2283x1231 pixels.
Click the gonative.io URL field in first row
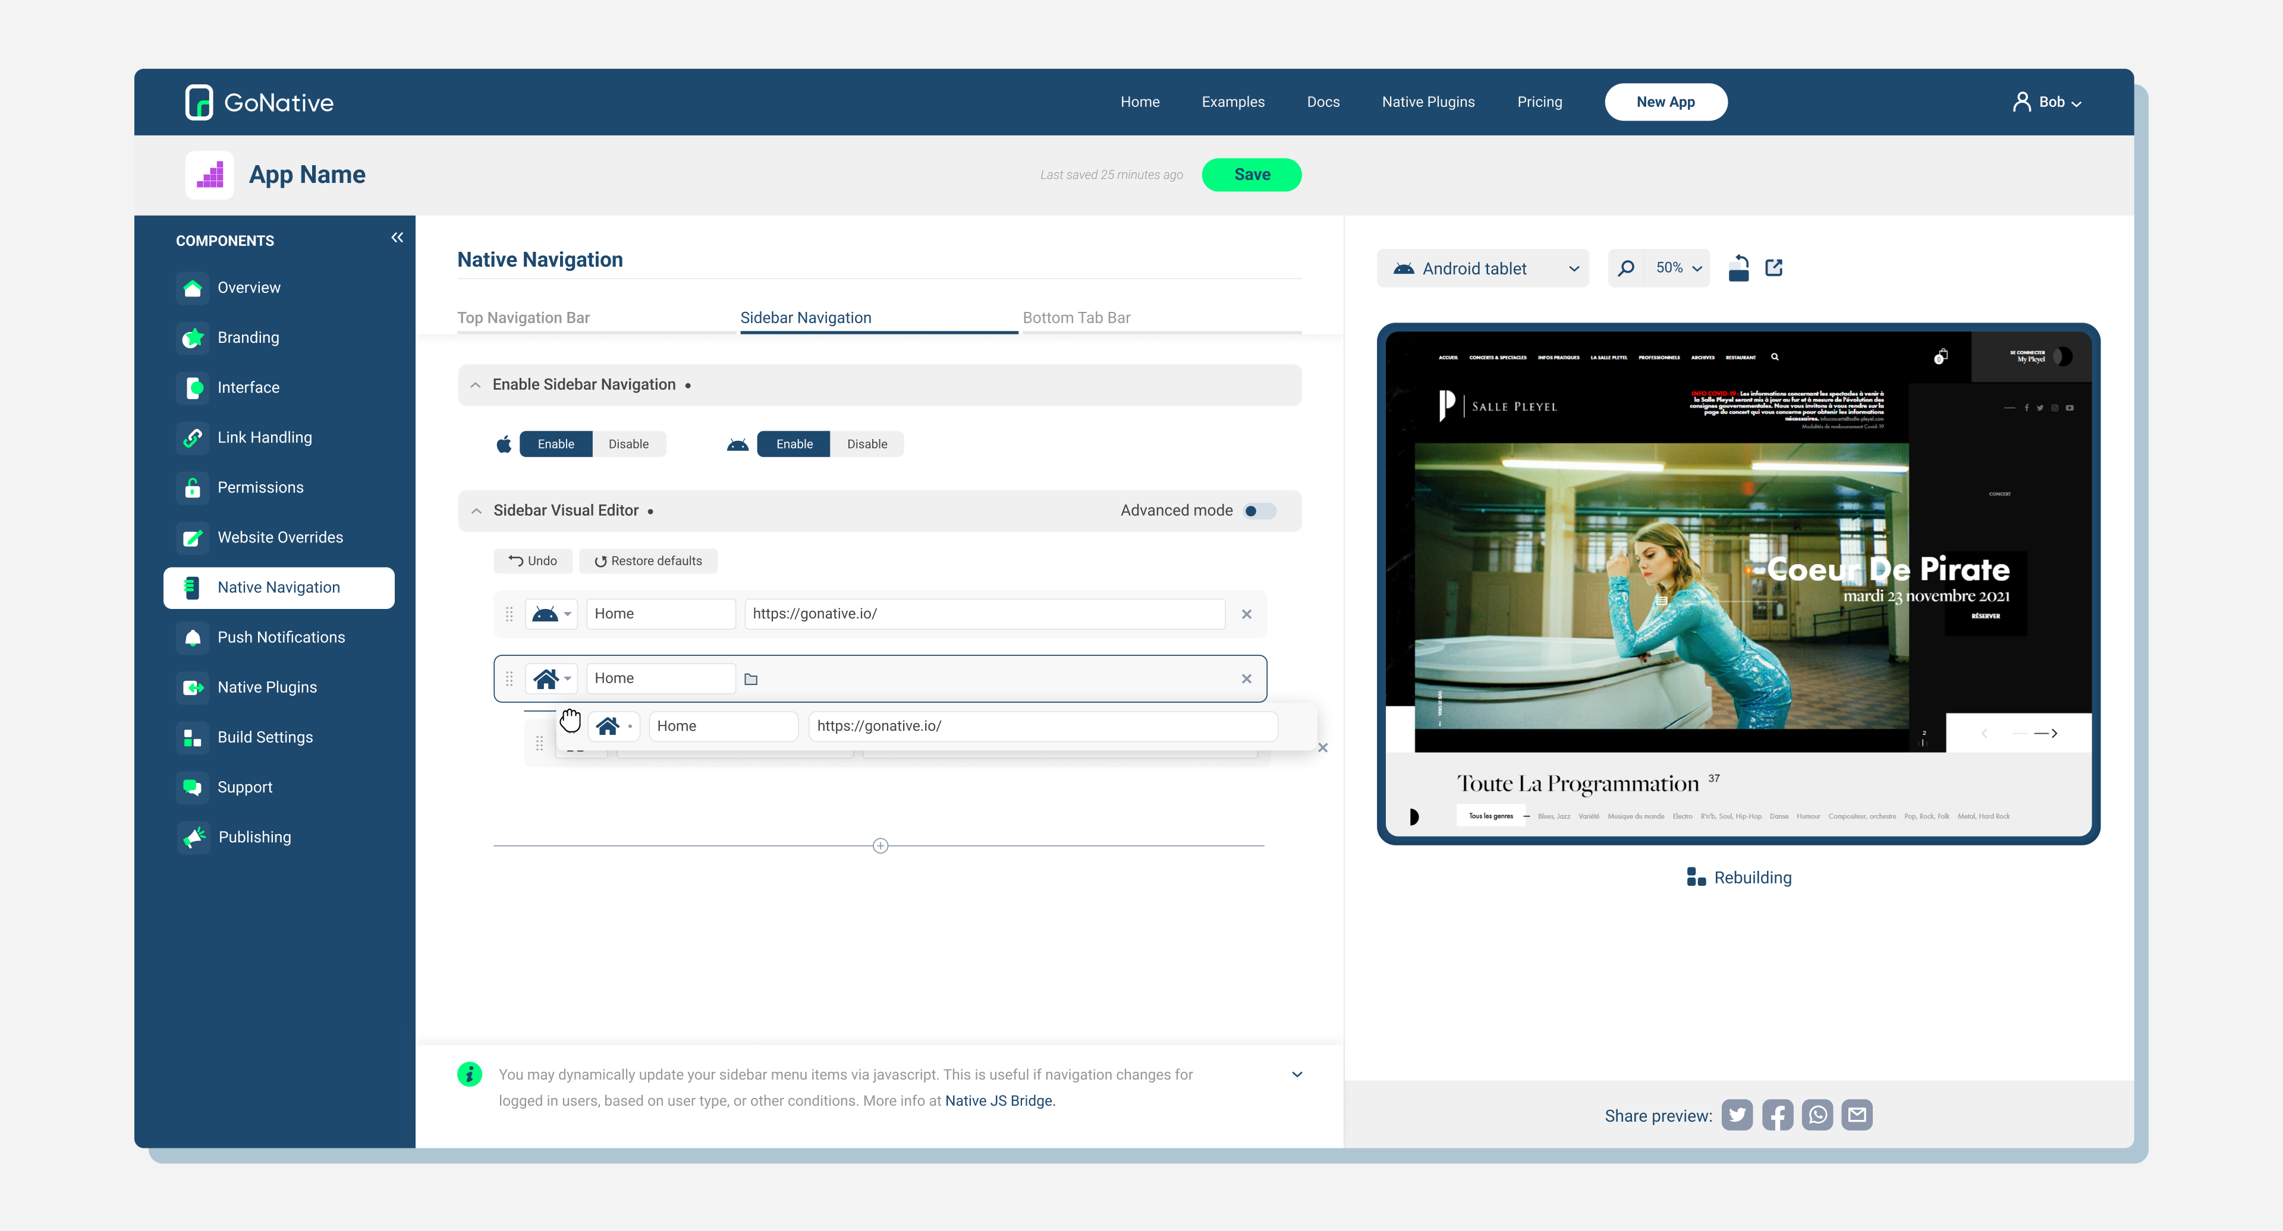click(x=984, y=614)
